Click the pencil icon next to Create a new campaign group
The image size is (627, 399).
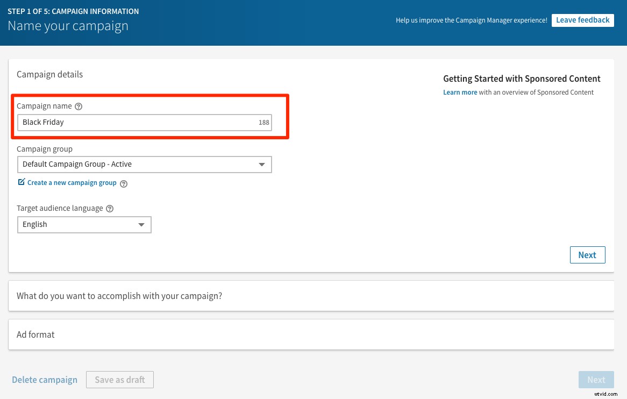[x=20, y=182]
